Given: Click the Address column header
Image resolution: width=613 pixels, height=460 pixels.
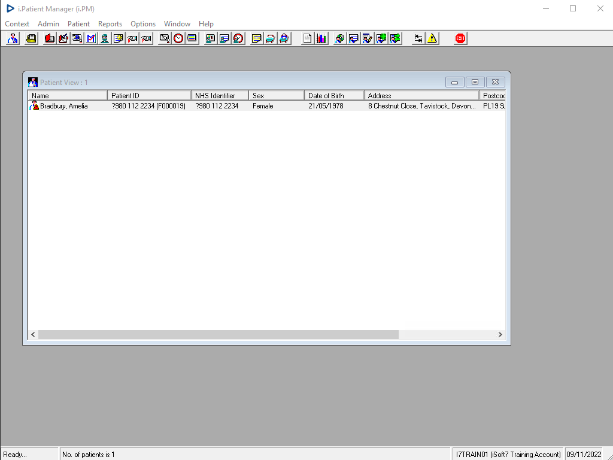Looking at the screenshot, I should click(421, 95).
